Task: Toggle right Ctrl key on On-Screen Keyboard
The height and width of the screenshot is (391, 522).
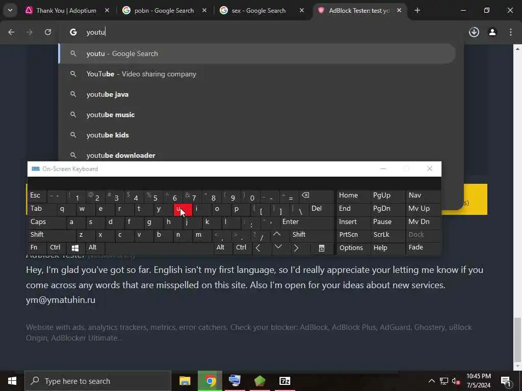Action: point(242,248)
